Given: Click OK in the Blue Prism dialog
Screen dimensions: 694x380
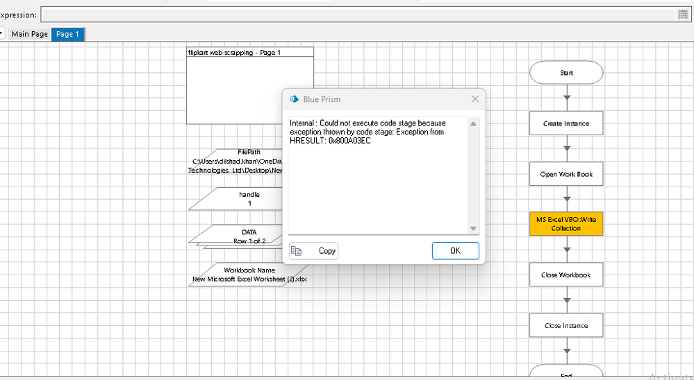Looking at the screenshot, I should point(455,250).
